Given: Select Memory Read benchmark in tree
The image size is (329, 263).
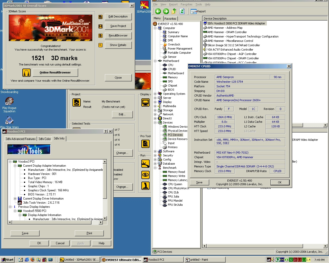Looking at the screenshot, I should pyautogui.click(x=176, y=172).
